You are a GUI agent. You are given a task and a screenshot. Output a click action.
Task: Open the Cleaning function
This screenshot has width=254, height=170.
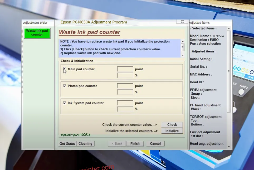click(x=85, y=144)
